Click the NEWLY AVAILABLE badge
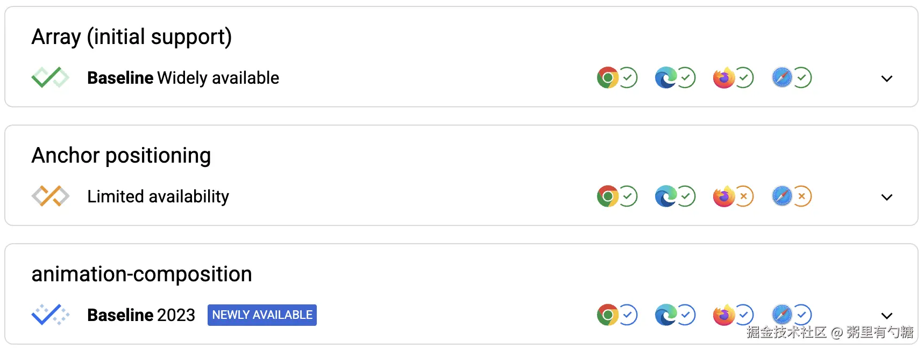 point(262,315)
